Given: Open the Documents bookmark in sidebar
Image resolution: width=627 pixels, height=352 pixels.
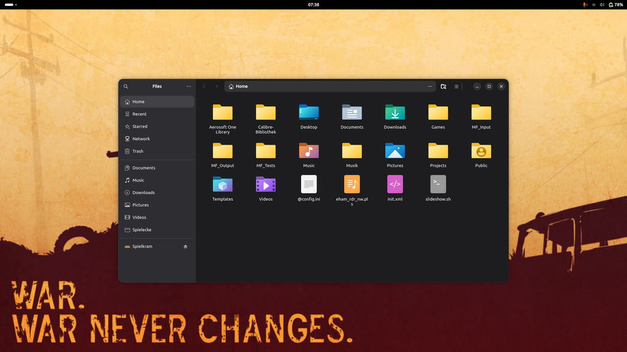Looking at the screenshot, I should coord(157,168).
